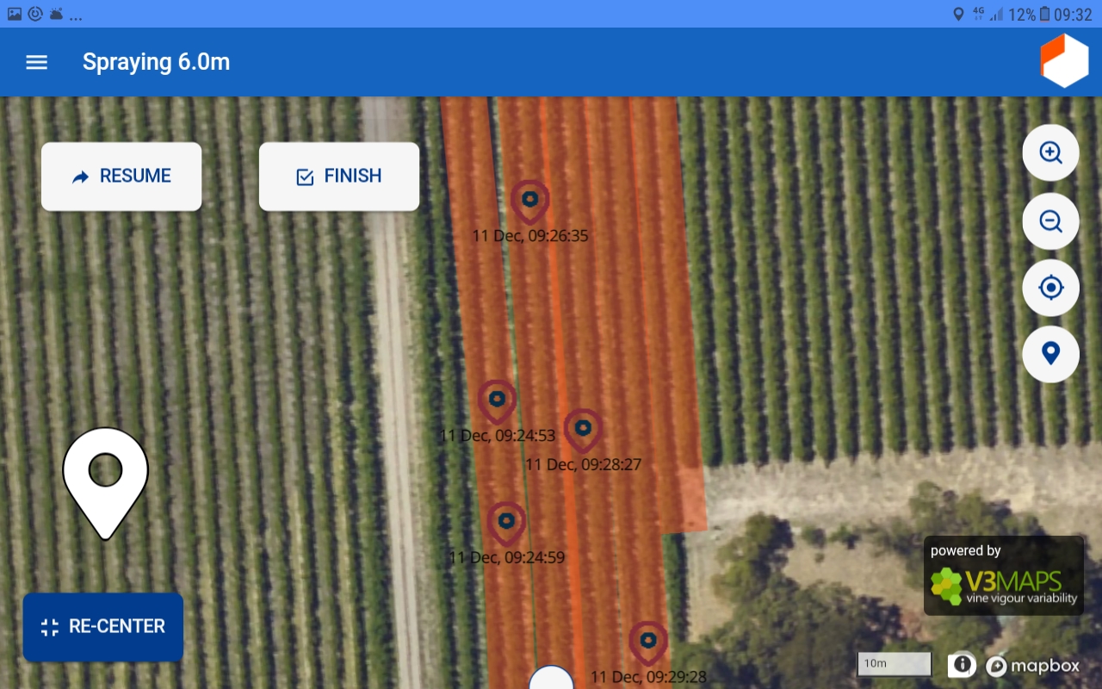Tap the battery status icon
Image resolution: width=1102 pixels, height=689 pixels.
(1044, 14)
